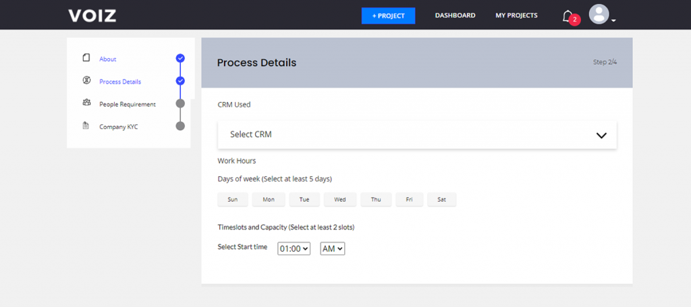Toggle the Fri day button
This screenshot has height=307, width=691.
tap(410, 200)
